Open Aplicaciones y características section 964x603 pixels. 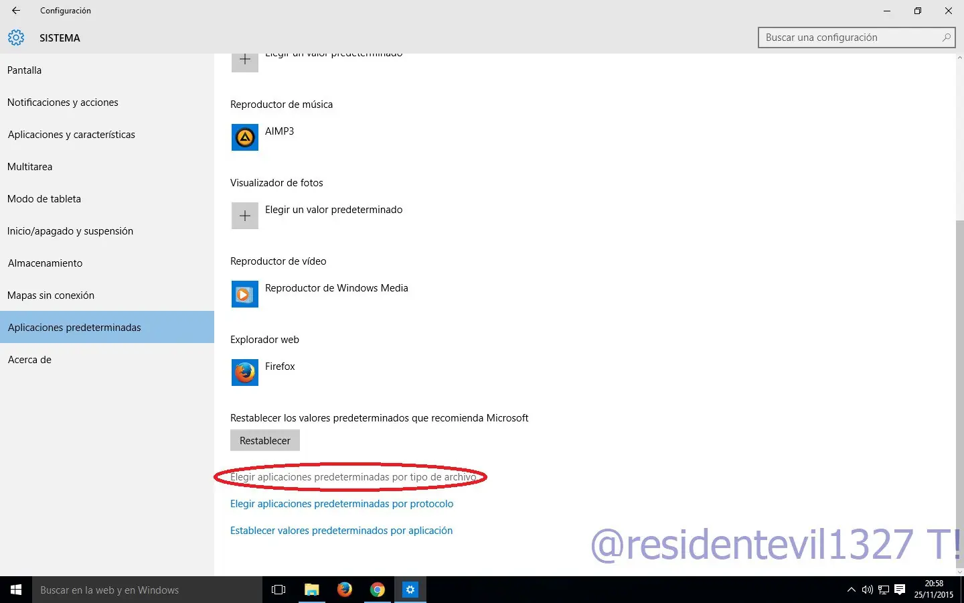click(107, 135)
